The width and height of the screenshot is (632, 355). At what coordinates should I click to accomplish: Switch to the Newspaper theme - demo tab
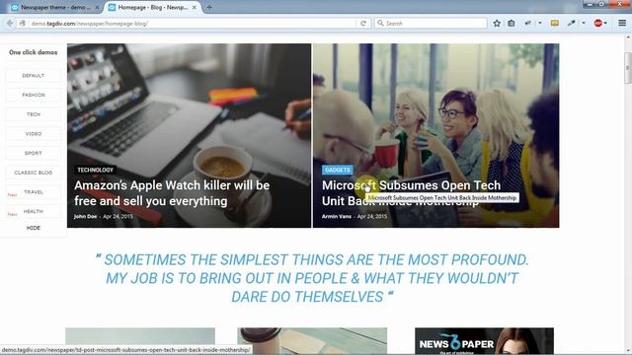coord(54,7)
